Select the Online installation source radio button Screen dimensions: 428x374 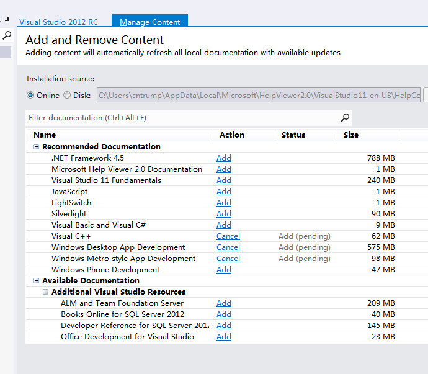click(30, 95)
